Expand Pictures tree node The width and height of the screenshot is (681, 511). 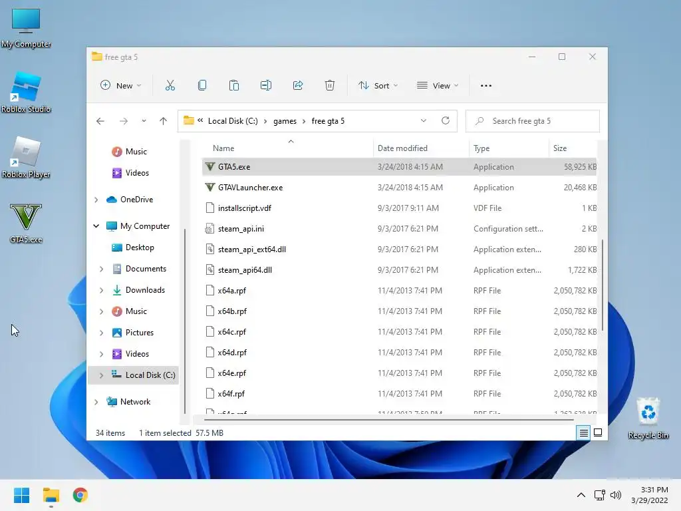(101, 333)
